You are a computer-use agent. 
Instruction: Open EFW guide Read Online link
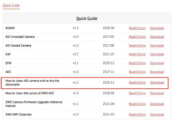[x=137, y=63]
